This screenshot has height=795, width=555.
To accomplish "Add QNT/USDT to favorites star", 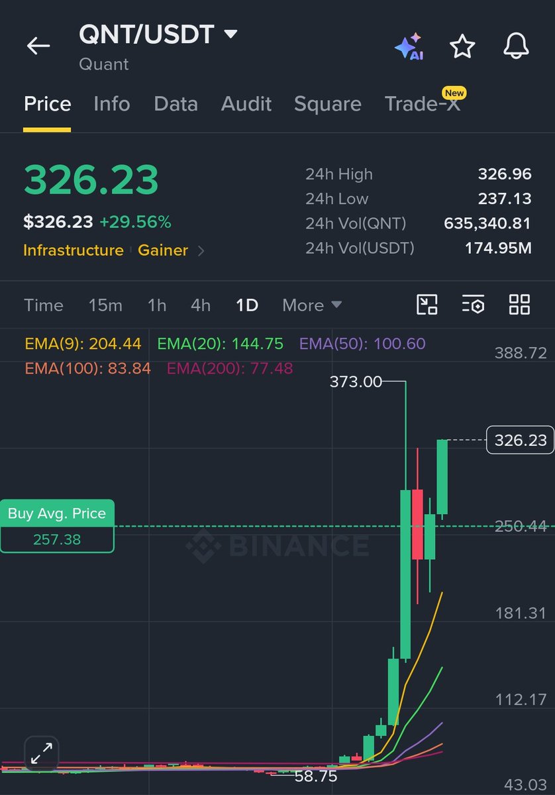I will (462, 46).
